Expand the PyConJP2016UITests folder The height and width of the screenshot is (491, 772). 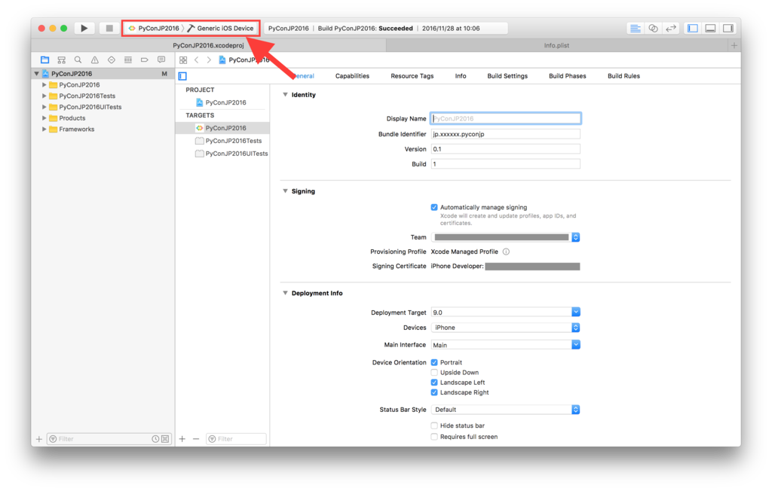44,107
